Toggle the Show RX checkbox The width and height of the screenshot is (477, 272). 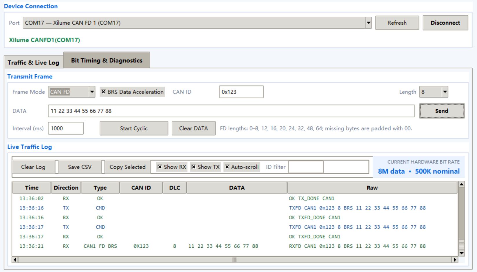click(172, 167)
